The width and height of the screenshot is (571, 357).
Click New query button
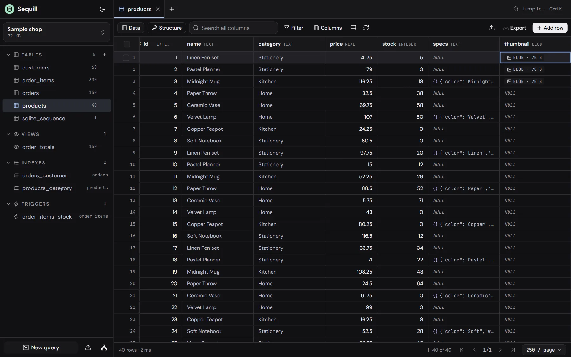tap(41, 347)
